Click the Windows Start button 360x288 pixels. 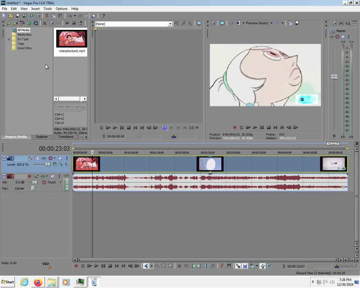(8, 282)
